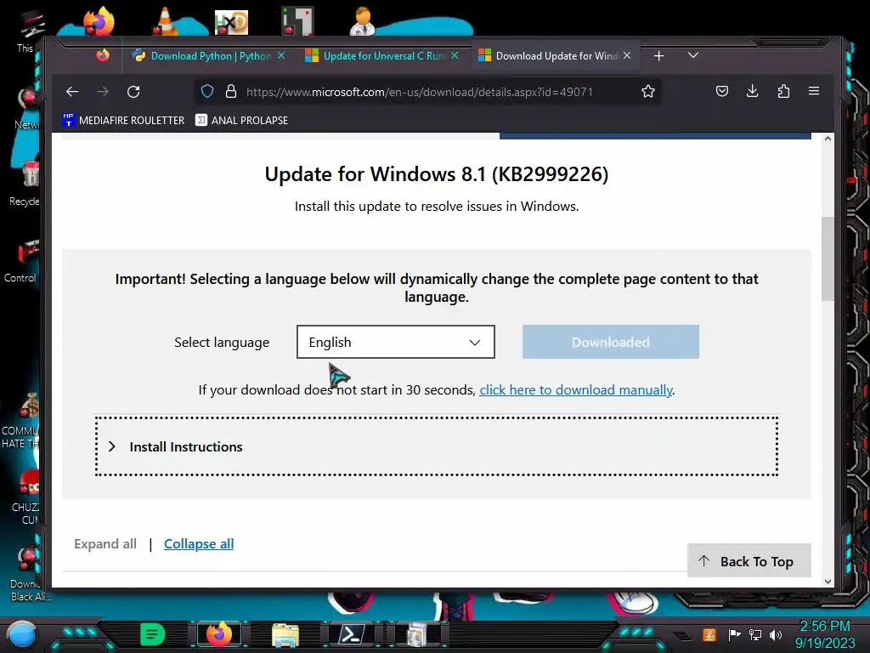The height and width of the screenshot is (653, 870).
Task: Close the Download Python tab
Action: pos(280,55)
